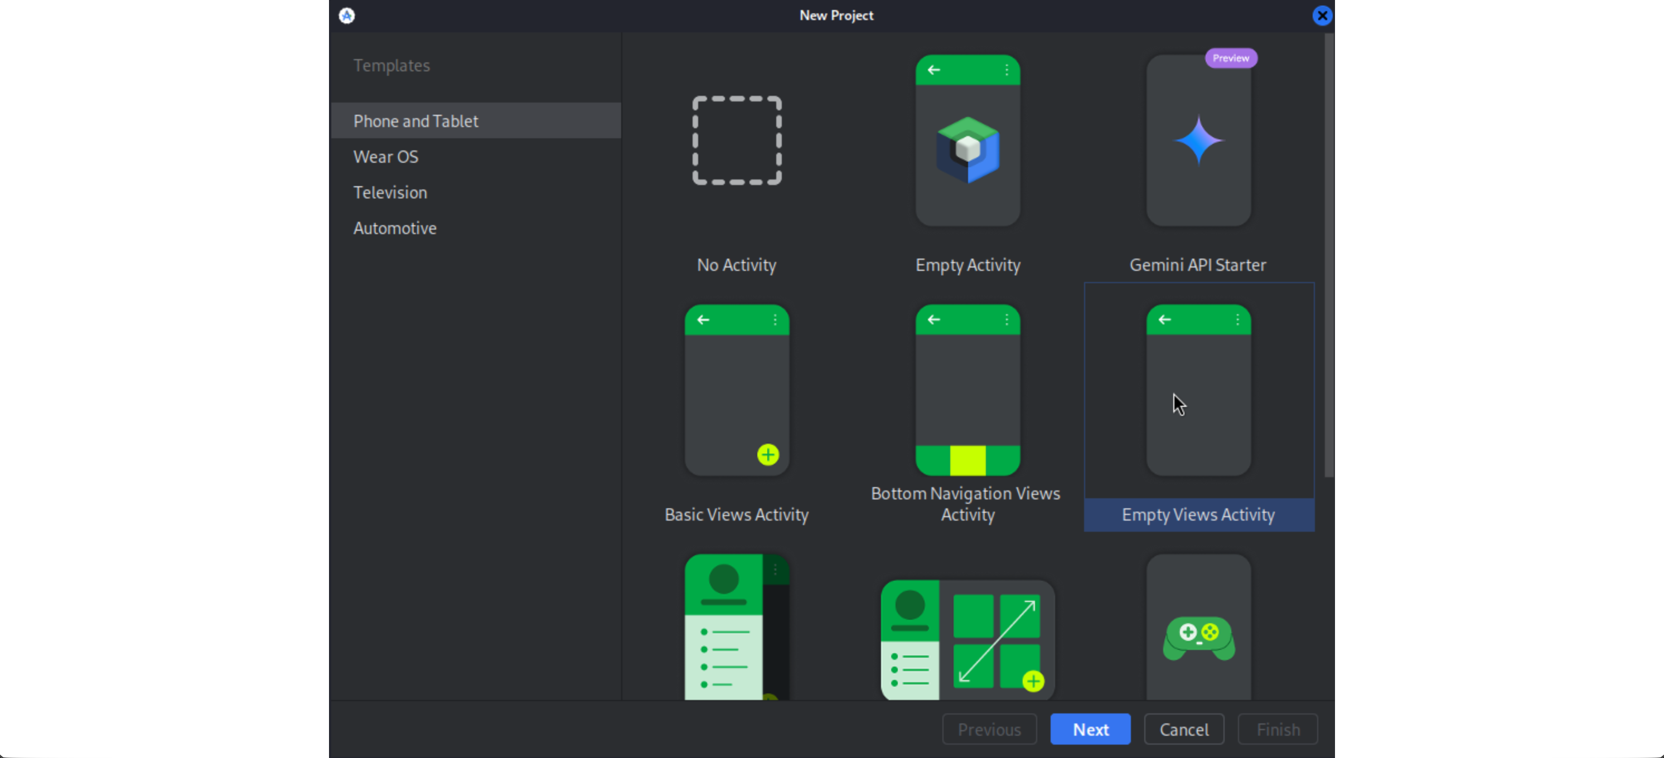This screenshot has height=758, width=1664.
Task: Choose the responsive grid layout template icon
Action: click(967, 639)
